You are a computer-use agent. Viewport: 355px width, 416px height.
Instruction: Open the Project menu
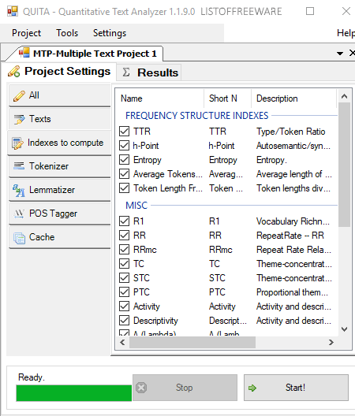click(26, 33)
